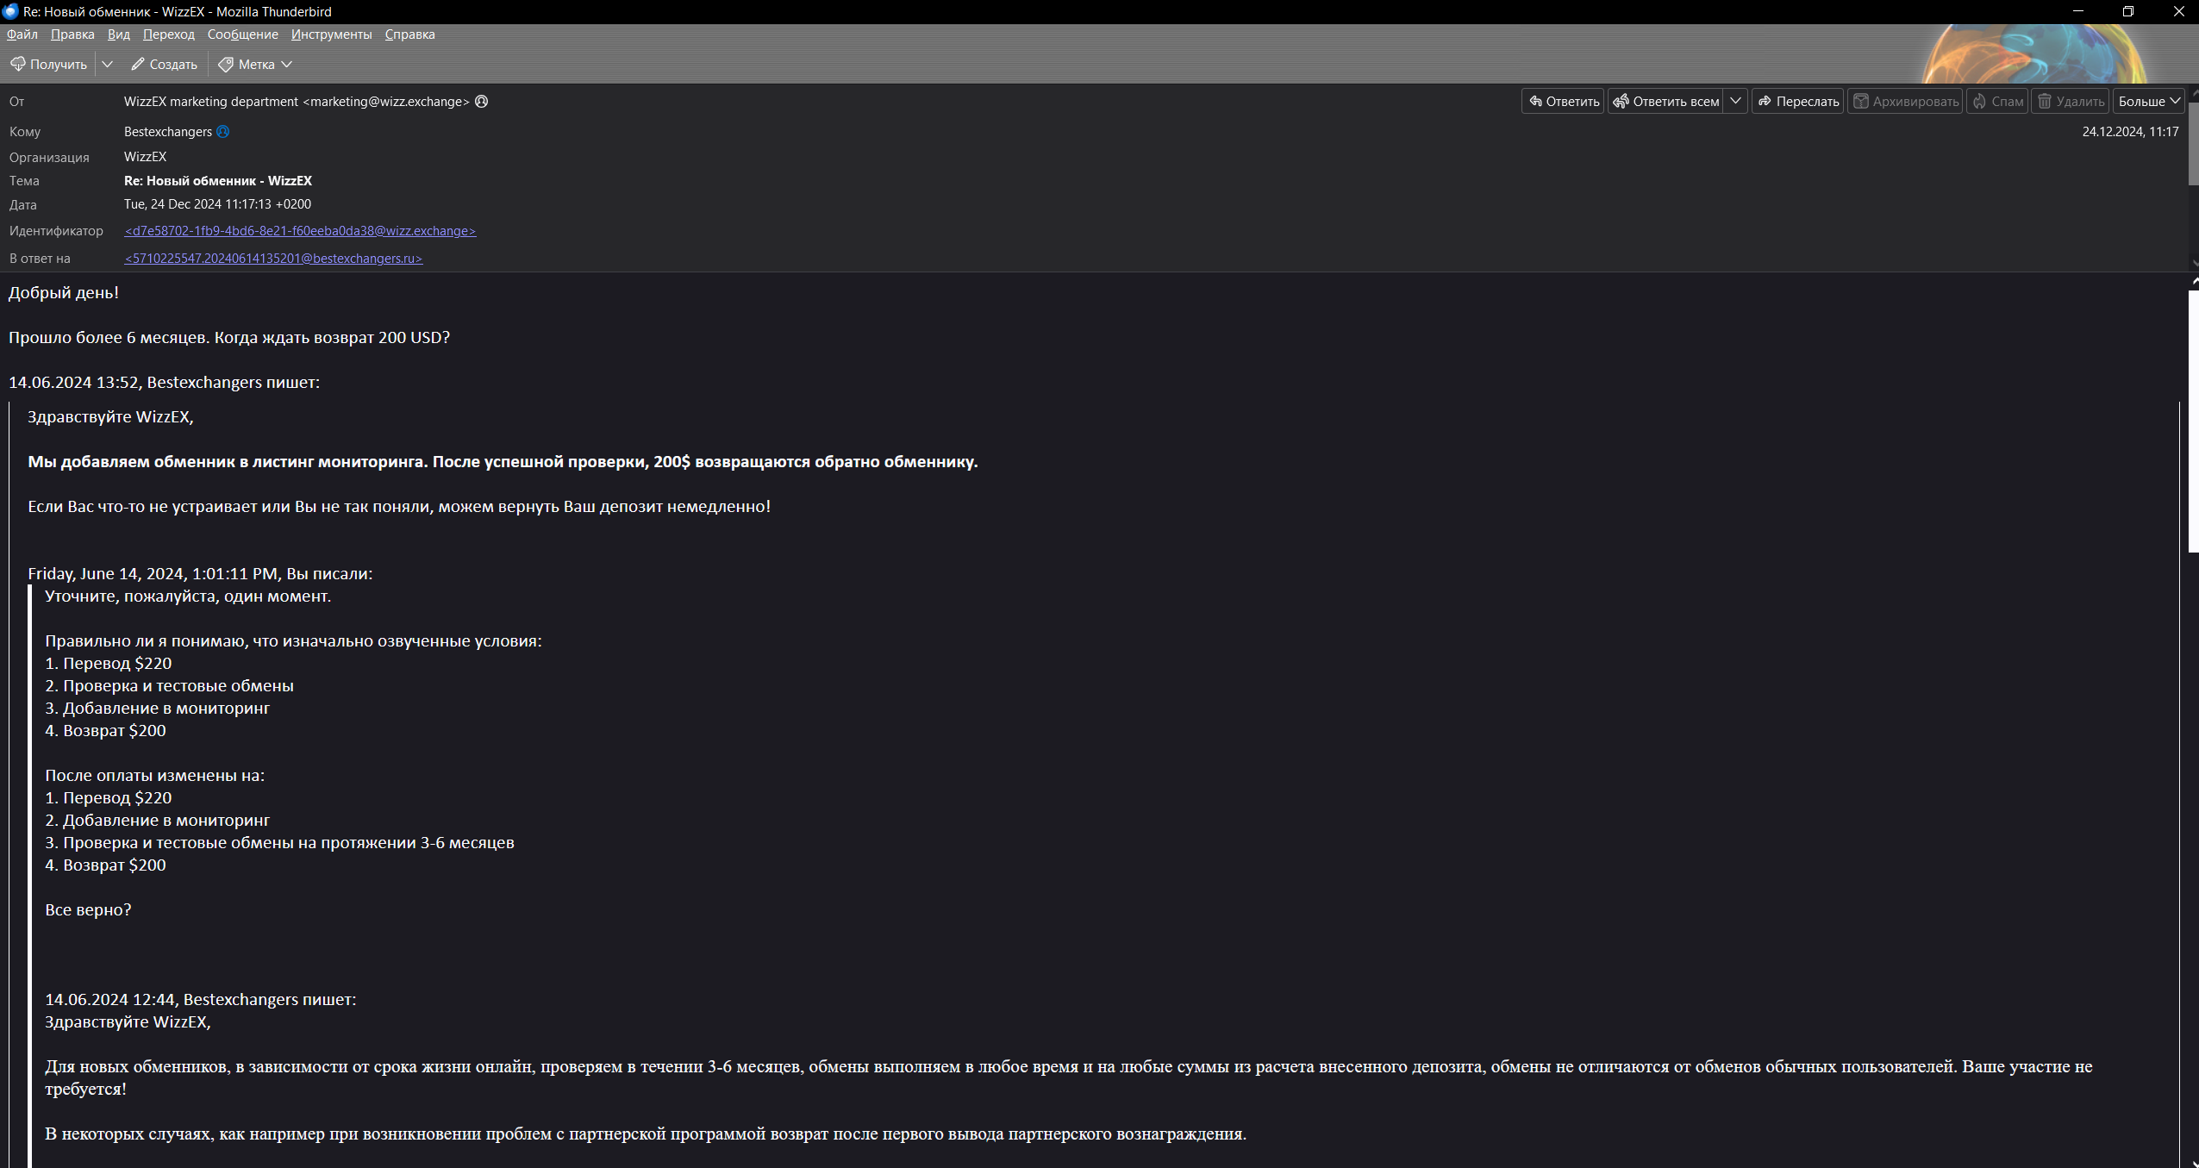Click the bold line about 200$ возвращаются

click(503, 462)
